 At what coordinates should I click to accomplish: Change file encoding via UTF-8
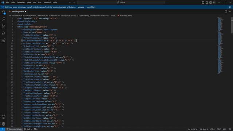(x=212, y=129)
